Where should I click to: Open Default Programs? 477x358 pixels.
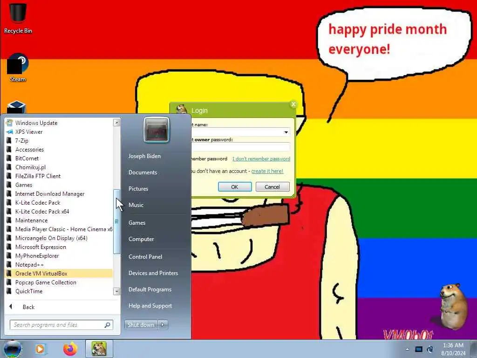click(150, 289)
